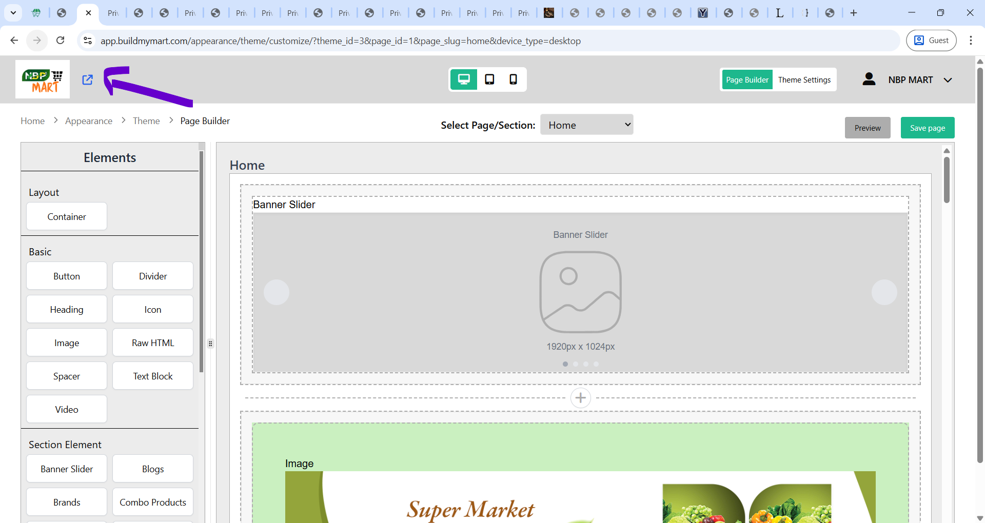Open the browser three-dot menu

[x=971, y=41]
